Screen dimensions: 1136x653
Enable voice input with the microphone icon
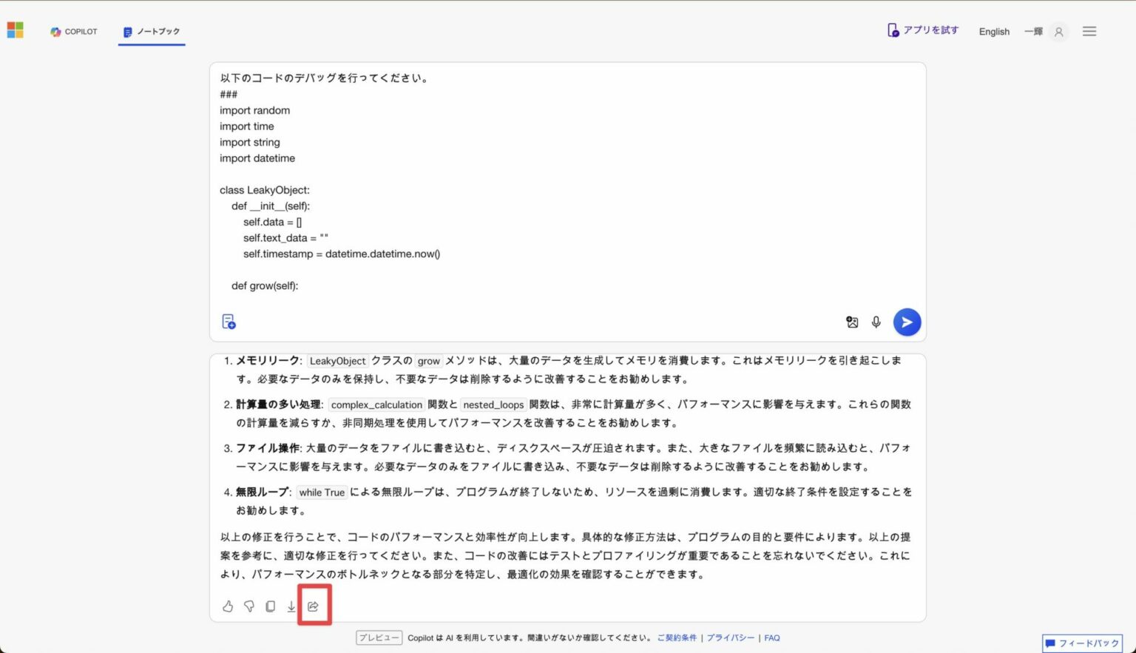coord(876,322)
